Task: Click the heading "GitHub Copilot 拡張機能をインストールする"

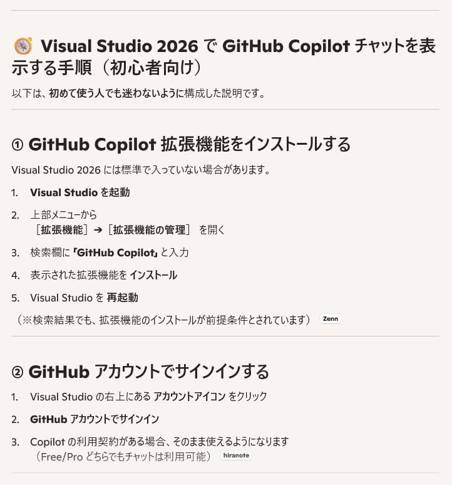Action: point(189,145)
